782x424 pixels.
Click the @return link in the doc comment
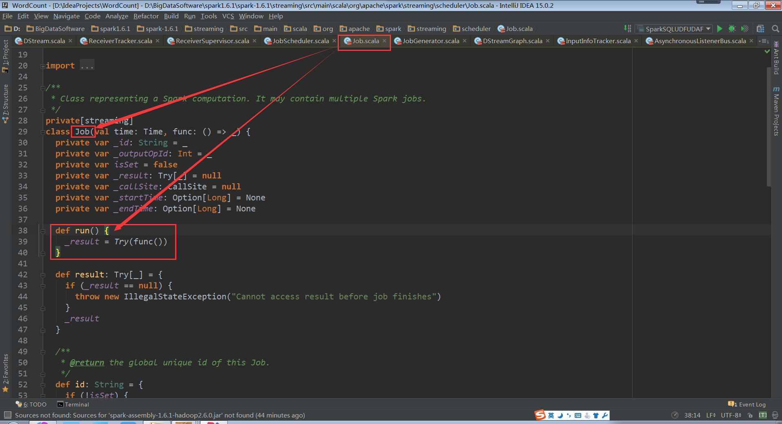pos(87,362)
